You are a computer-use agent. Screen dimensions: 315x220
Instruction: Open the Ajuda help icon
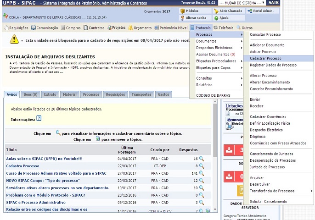(215, 18)
